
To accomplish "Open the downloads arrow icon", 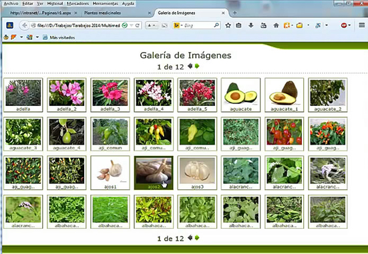I will pyautogui.click(x=251, y=25).
